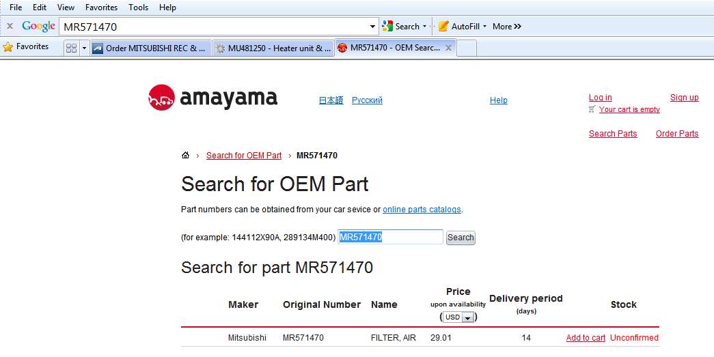Close the Google toolbar with the X
This screenshot has width=714, height=357.
[x=10, y=27]
